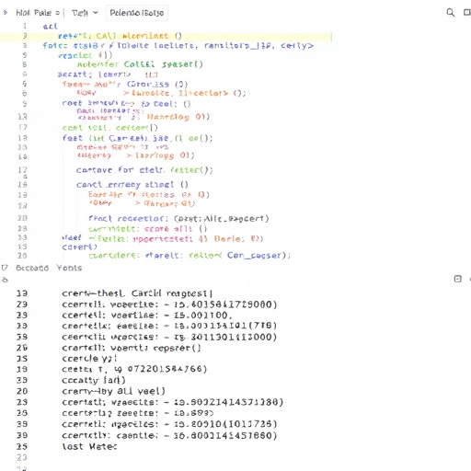Click the 'conct enrreny atioet ()' line

pyautogui.click(x=132, y=185)
